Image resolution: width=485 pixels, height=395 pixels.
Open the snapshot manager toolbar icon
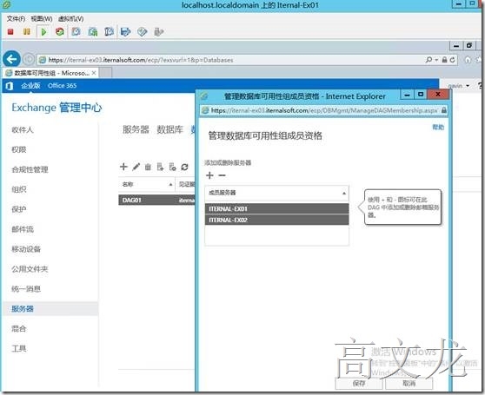coord(109,31)
